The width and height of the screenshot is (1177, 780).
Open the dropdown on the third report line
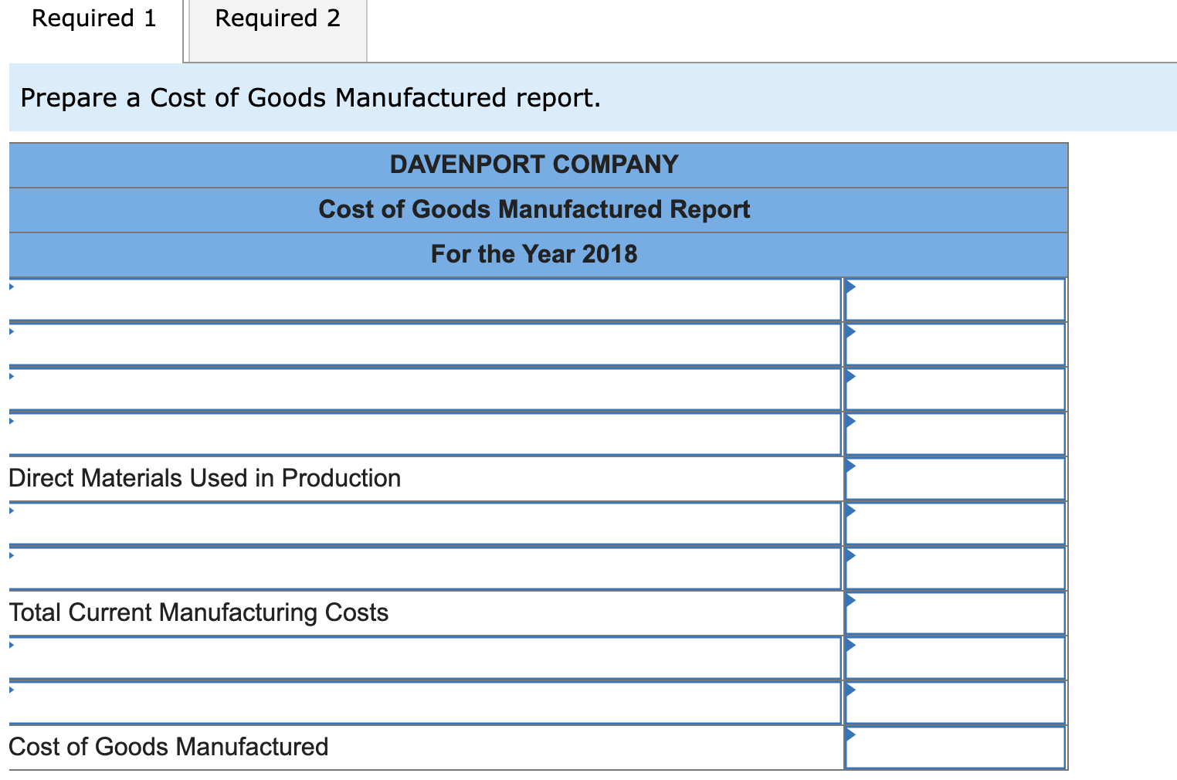pyautogui.click(x=11, y=376)
